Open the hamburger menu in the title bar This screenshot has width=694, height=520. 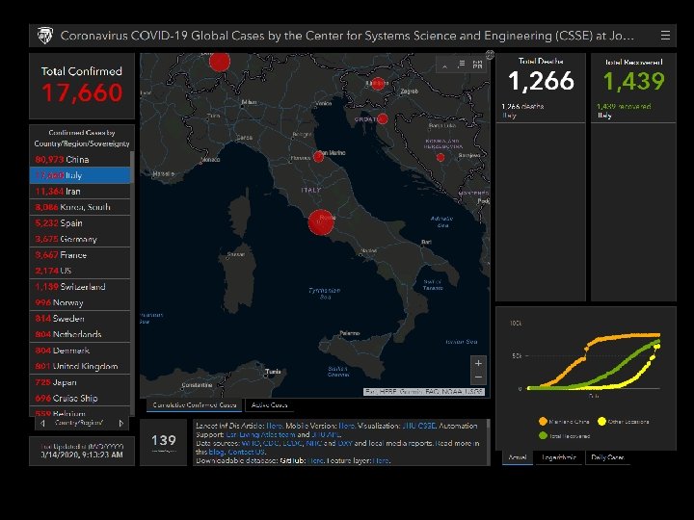point(665,36)
